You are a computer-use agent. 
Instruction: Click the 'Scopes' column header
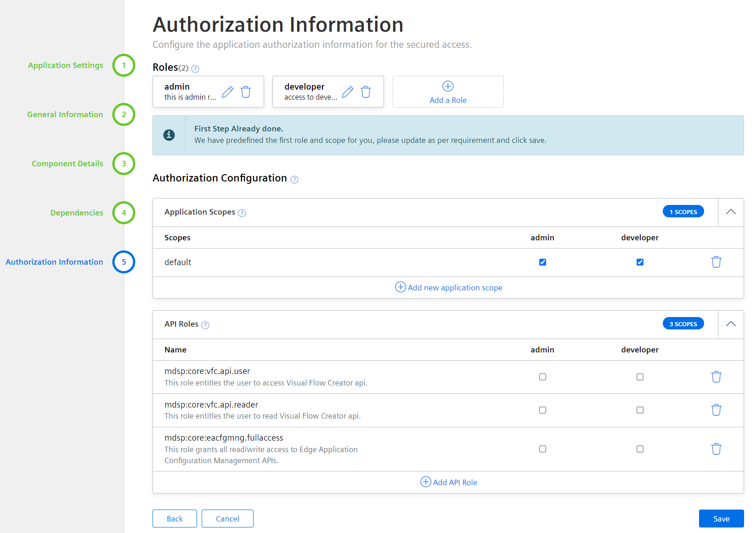(x=177, y=238)
